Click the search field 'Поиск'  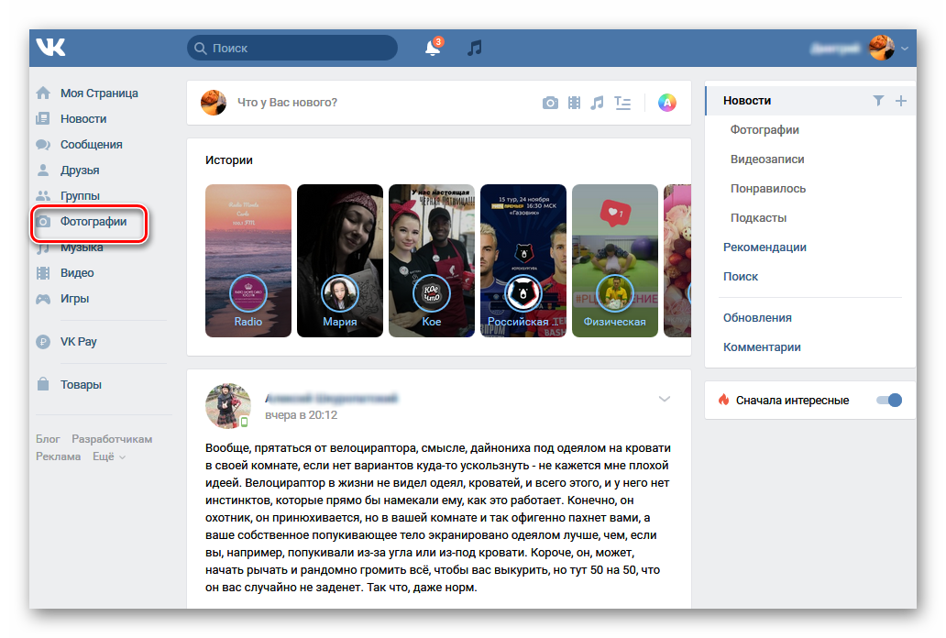click(292, 48)
